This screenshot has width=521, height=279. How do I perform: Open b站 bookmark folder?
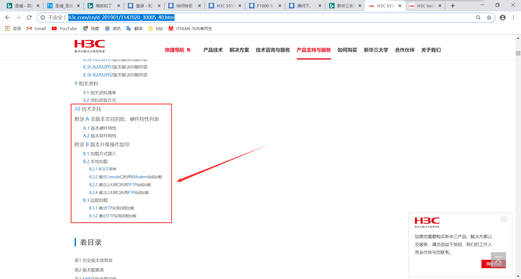tap(155, 28)
